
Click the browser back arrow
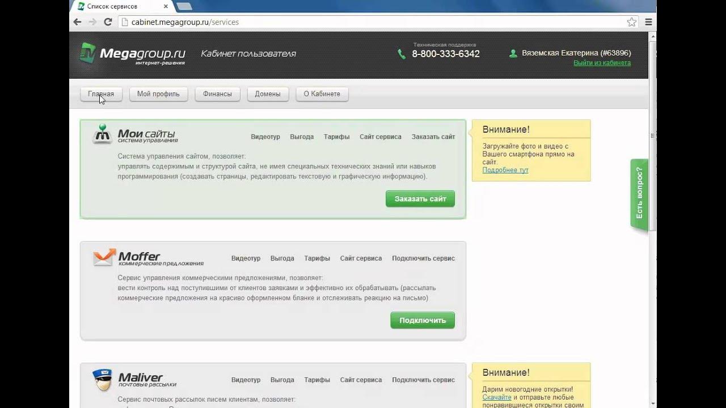78,22
